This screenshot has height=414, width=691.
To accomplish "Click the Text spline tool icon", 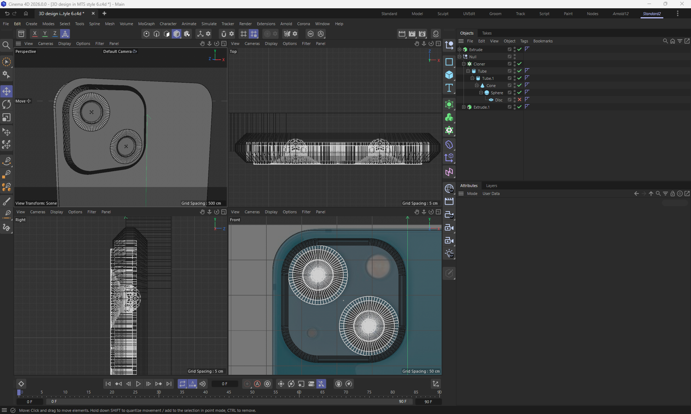I will click(x=449, y=88).
